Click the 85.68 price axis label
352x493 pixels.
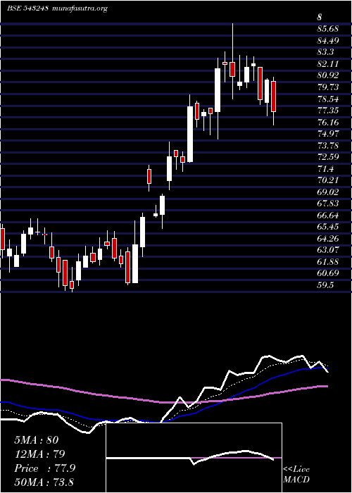[327, 29]
